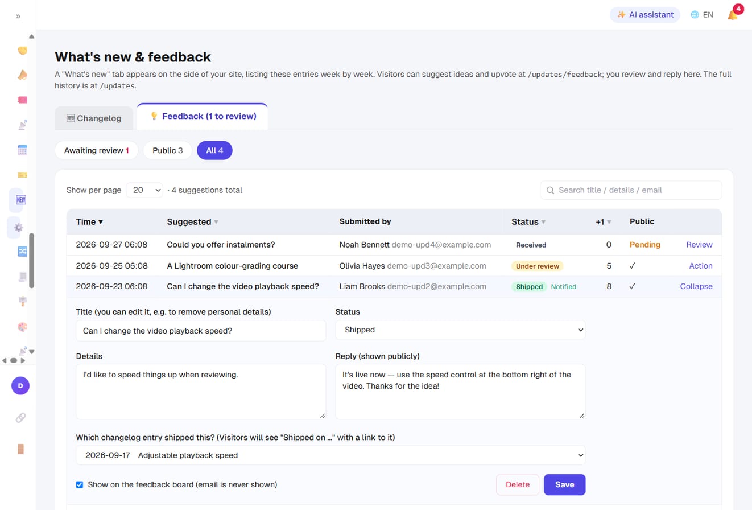Image resolution: width=752 pixels, height=510 pixels.
Task: Open the yellow ticket icon in the sidebar
Action: click(23, 174)
